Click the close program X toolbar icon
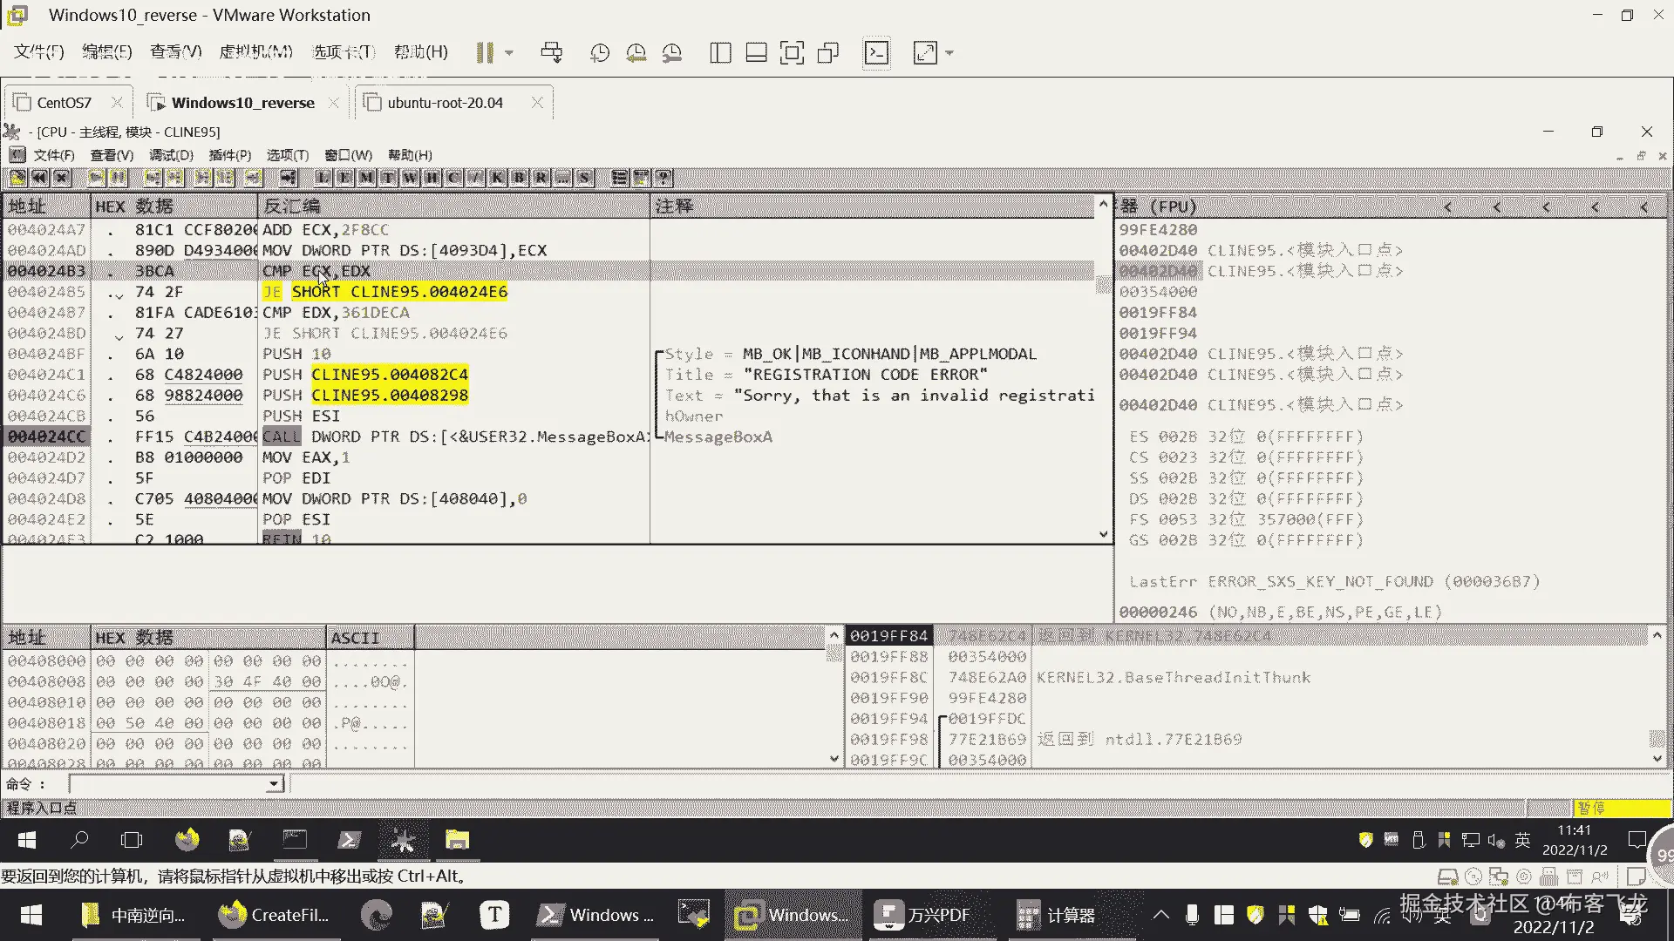 point(61,178)
